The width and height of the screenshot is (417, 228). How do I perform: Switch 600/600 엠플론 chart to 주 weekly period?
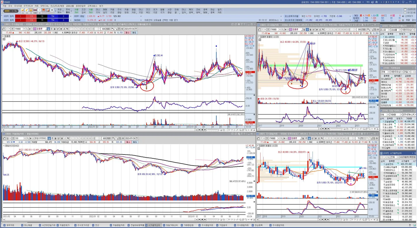click(x=51, y=29)
